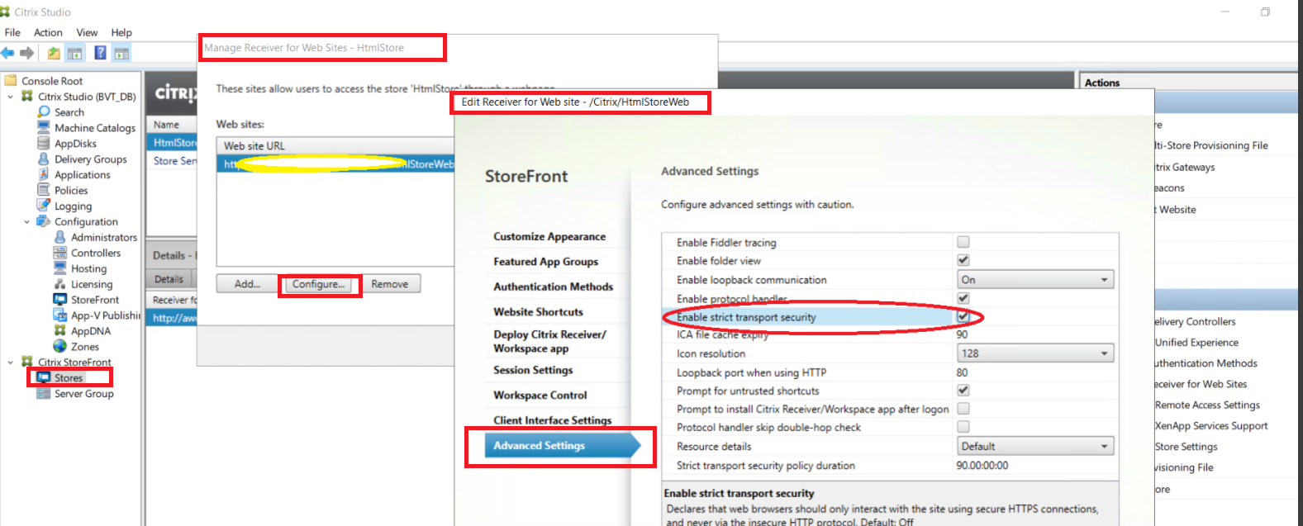Image resolution: width=1303 pixels, height=526 pixels.
Task: Click the StoreFront icon under Configuration
Action: pyautogui.click(x=59, y=299)
